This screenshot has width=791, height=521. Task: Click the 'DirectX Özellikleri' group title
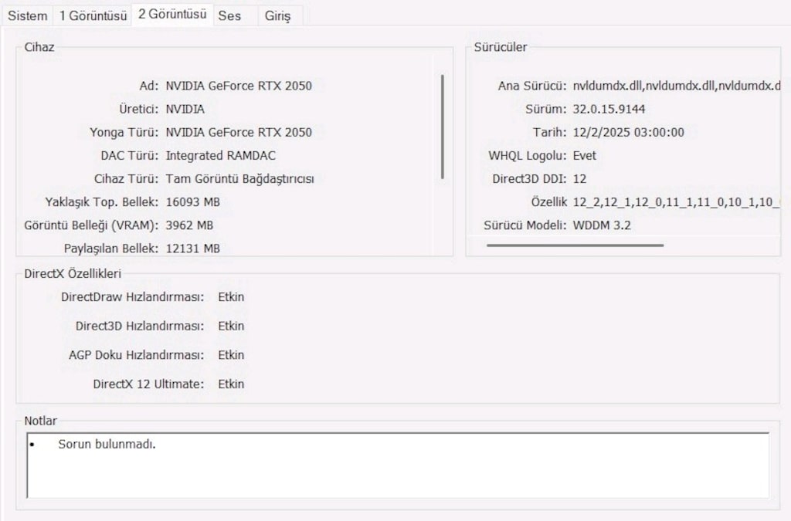(73, 273)
